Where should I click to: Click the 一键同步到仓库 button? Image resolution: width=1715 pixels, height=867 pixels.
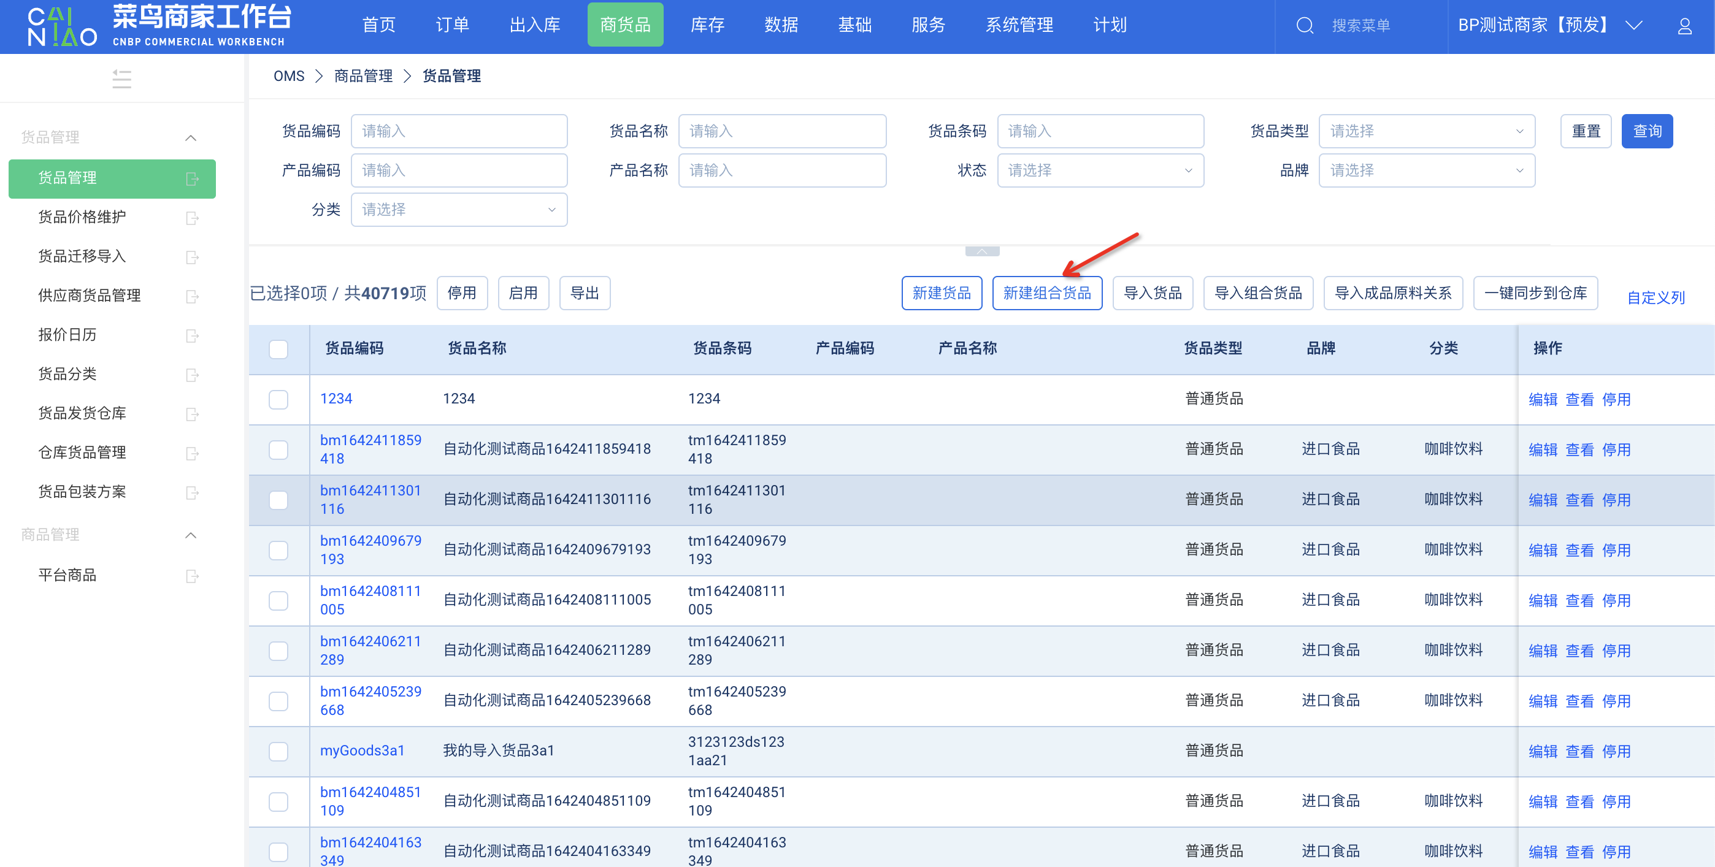[x=1535, y=294]
